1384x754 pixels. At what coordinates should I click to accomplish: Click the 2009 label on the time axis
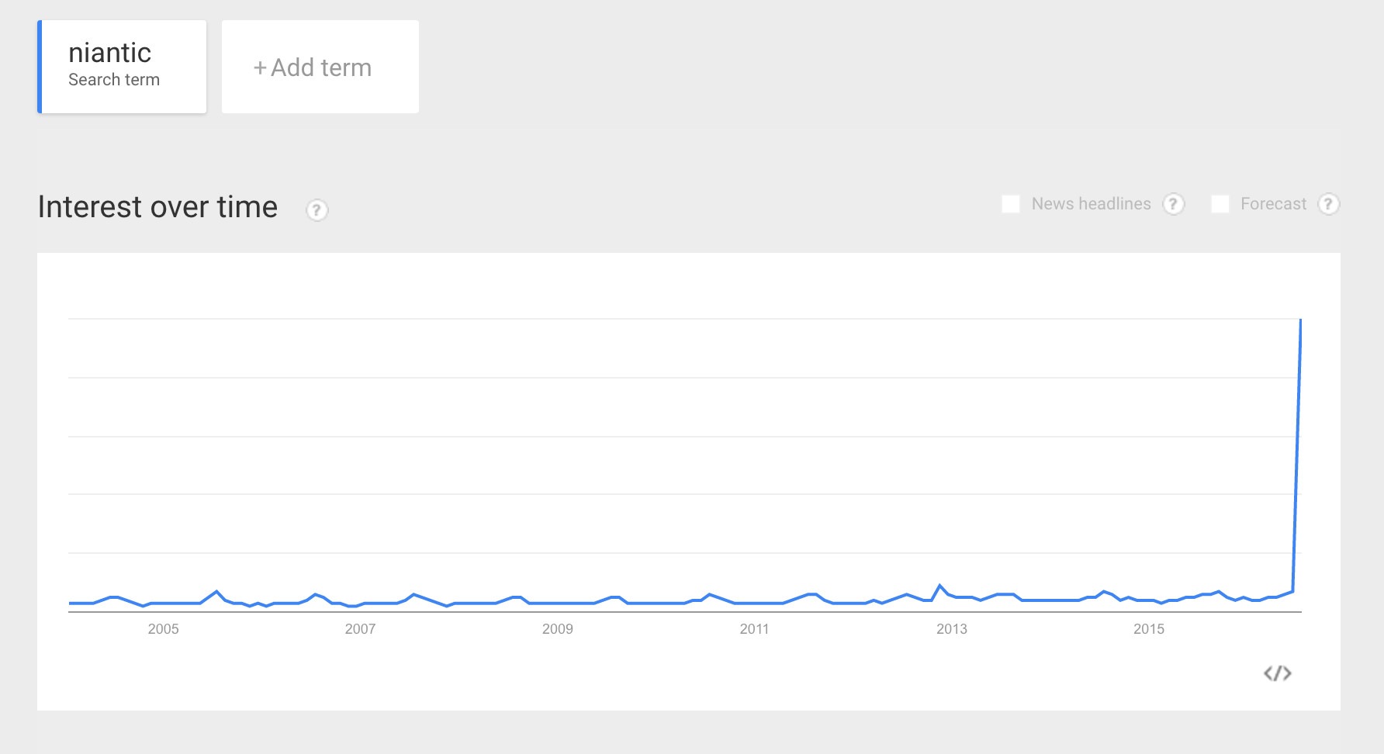(557, 629)
